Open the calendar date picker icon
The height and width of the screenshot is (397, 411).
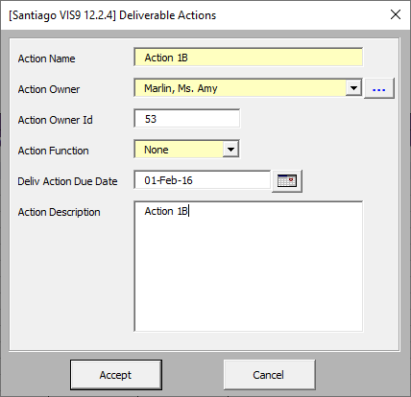287,181
